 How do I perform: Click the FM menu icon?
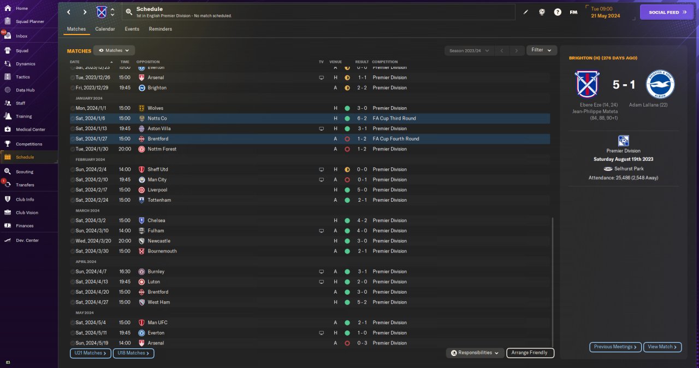(573, 12)
